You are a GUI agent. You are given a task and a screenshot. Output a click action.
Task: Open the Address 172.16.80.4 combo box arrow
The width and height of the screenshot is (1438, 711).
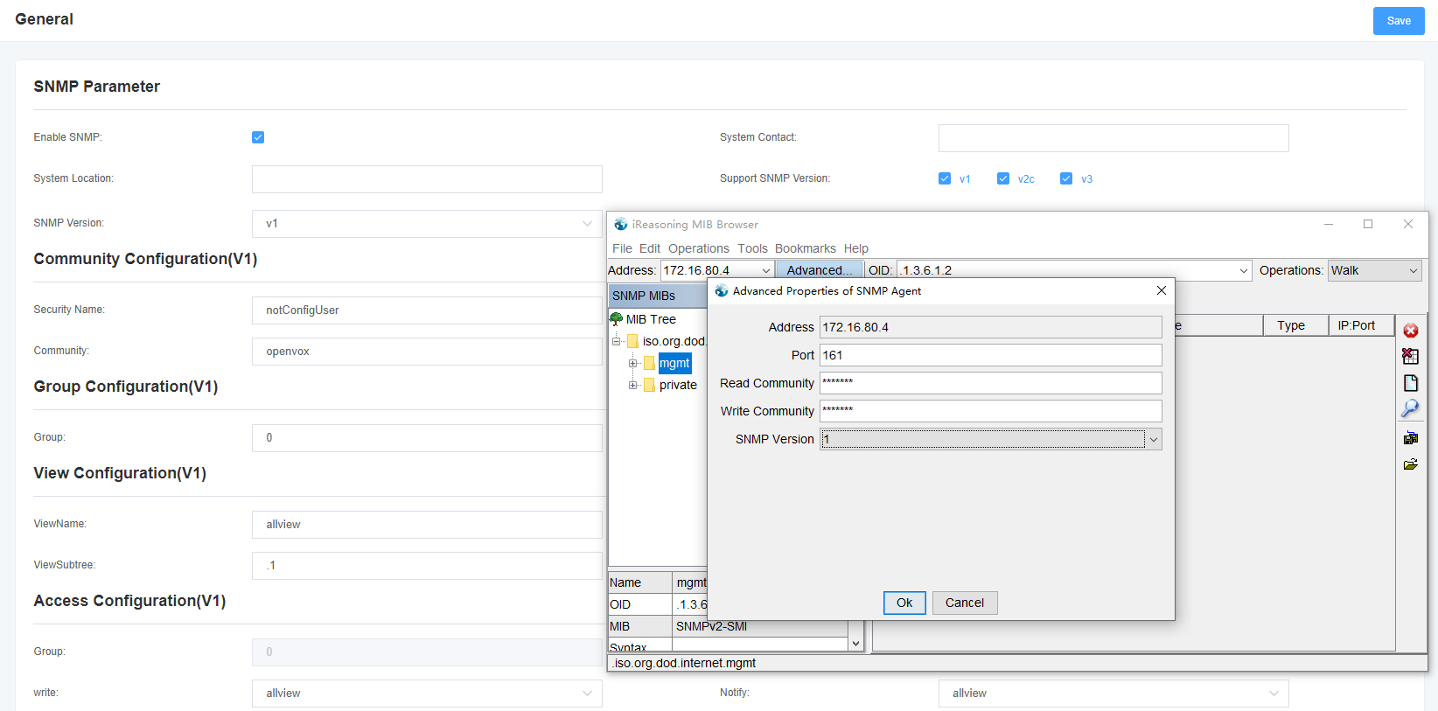pyautogui.click(x=766, y=271)
